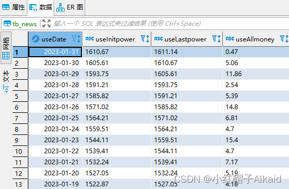The width and height of the screenshot is (289, 189).
Task: Select row number 13 header
Action: 20,184
